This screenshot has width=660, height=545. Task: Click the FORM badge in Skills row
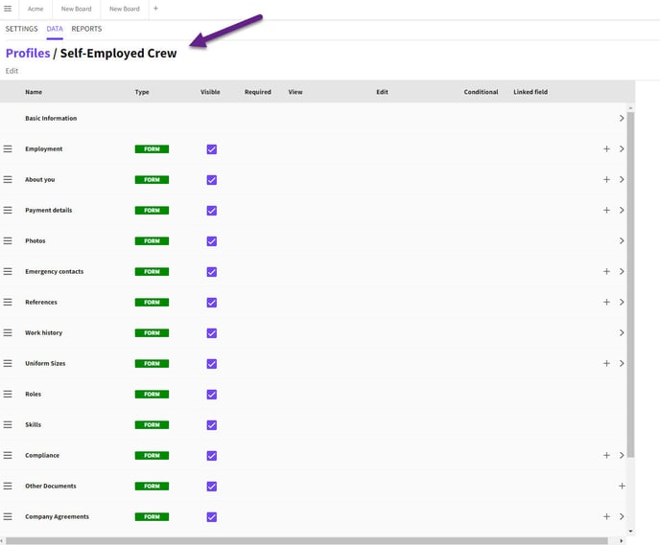[152, 425]
